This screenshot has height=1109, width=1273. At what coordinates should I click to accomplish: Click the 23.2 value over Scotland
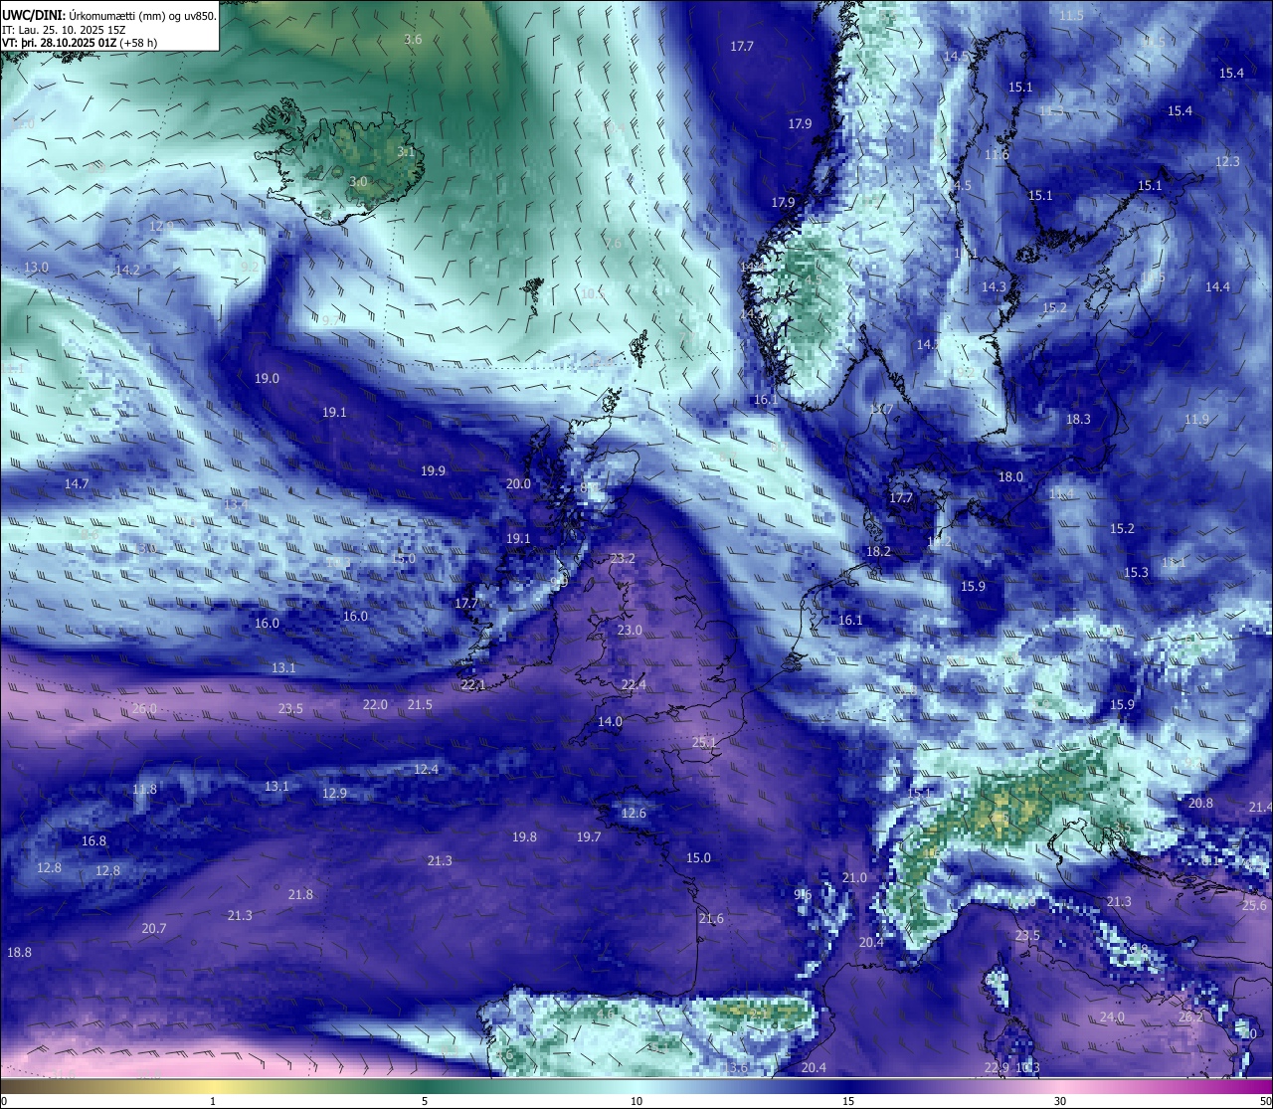coord(623,559)
